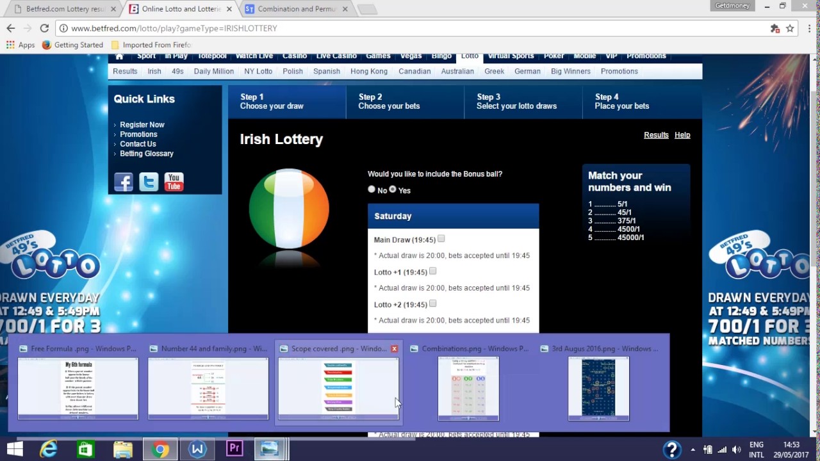Image resolution: width=820 pixels, height=461 pixels.
Task: Tick the Main Draw (19:45) checkbox
Action: [x=441, y=239]
